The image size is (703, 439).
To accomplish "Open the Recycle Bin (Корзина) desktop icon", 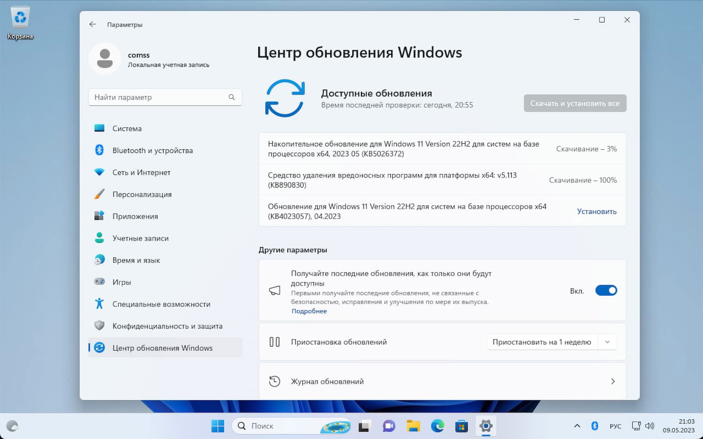I will tap(20, 23).
